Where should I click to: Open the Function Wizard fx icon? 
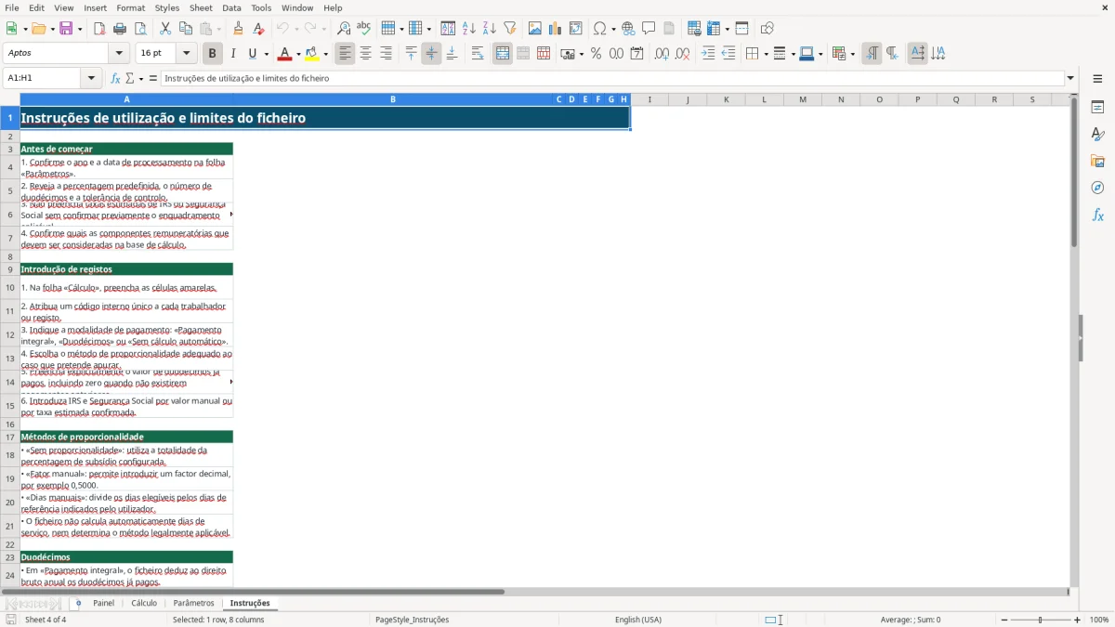(115, 78)
